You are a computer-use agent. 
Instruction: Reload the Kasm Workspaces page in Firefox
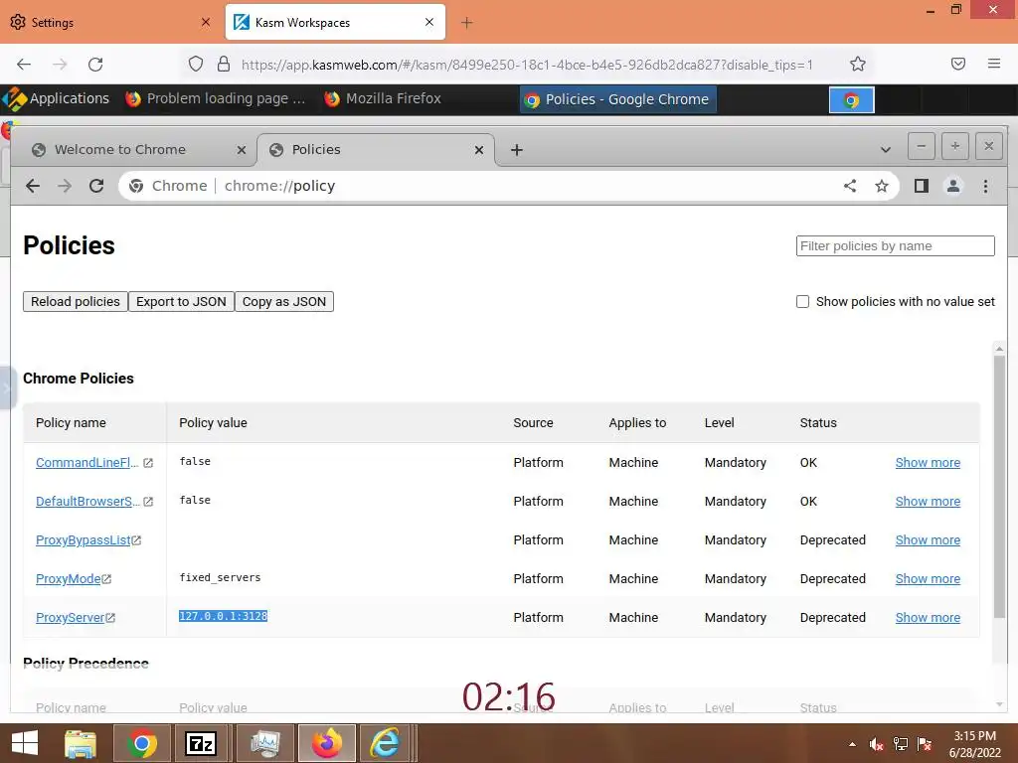tap(95, 65)
